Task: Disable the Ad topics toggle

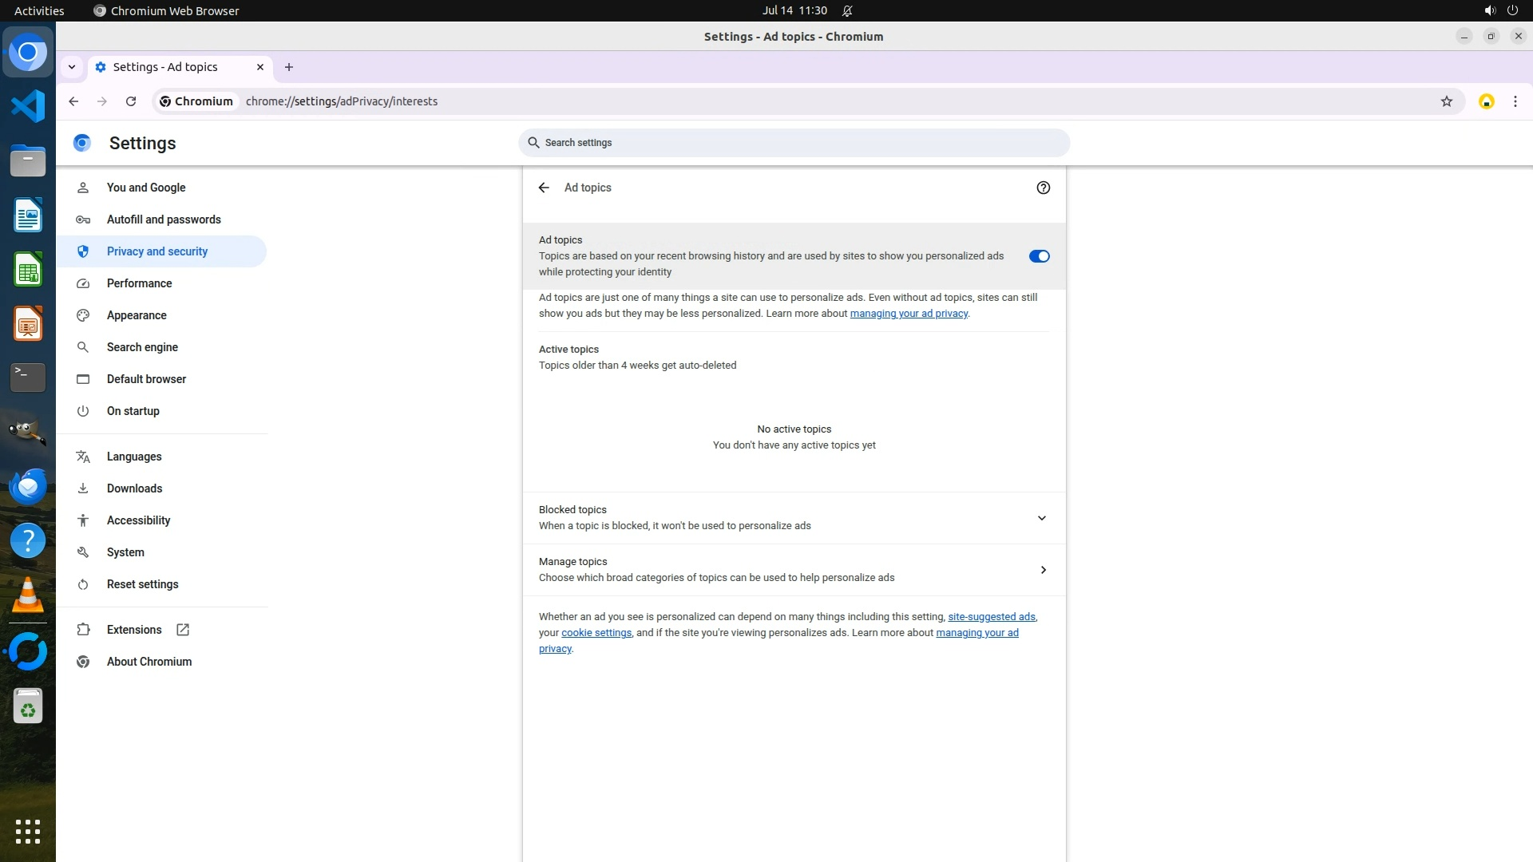Action: pos(1039,256)
